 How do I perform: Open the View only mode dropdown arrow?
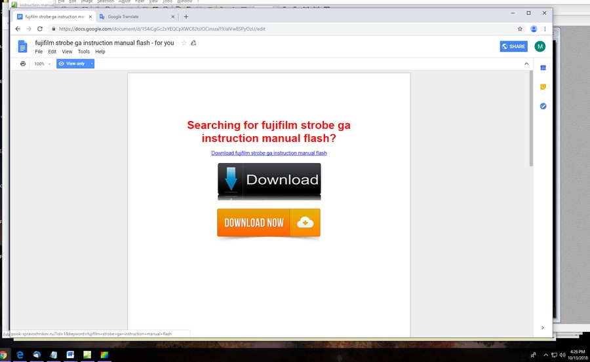(91, 63)
